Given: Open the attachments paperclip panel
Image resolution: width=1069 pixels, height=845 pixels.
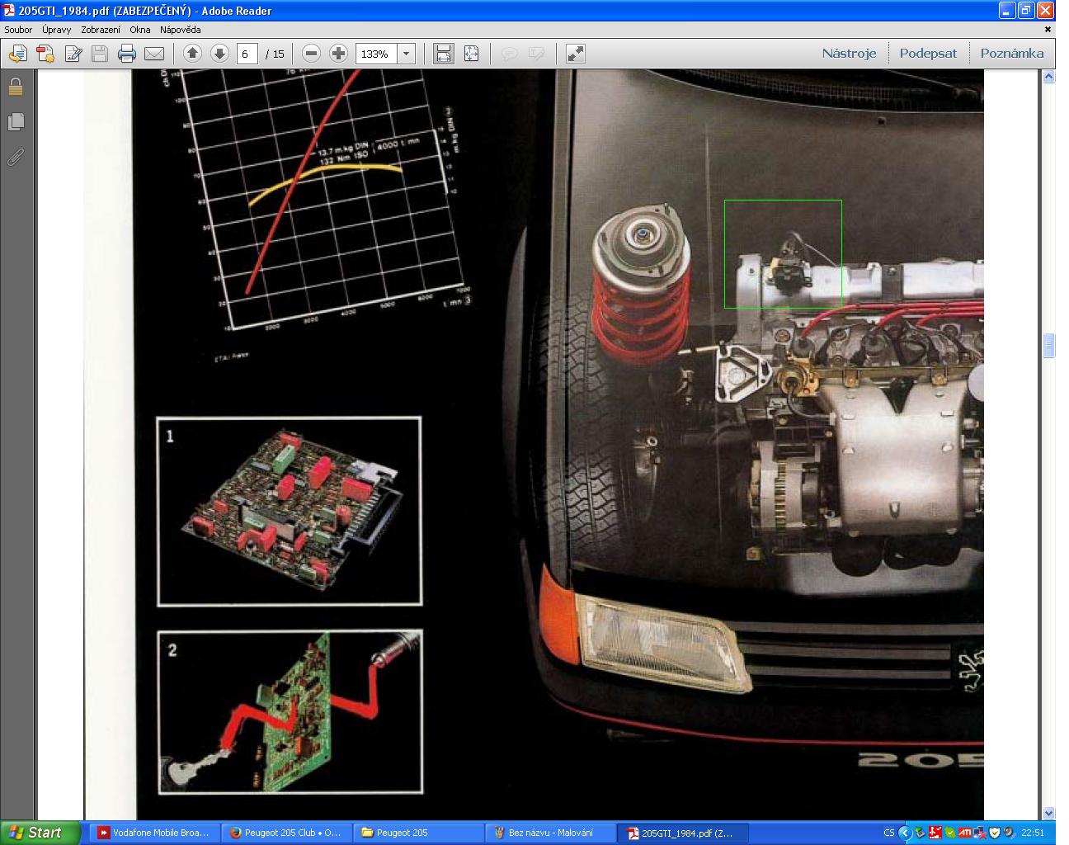Looking at the screenshot, I should tap(16, 157).
